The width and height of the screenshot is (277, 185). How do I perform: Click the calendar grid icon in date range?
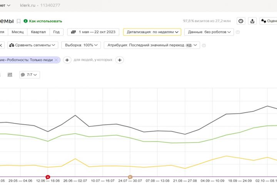(73, 32)
